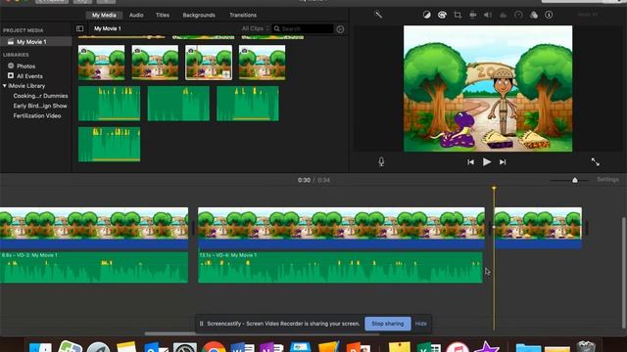Click the magic wand Enhance icon
Image resolution: width=627 pixels, height=352 pixels.
[x=378, y=15]
